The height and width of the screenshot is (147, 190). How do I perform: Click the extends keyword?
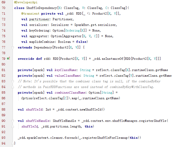click(25, 47)
